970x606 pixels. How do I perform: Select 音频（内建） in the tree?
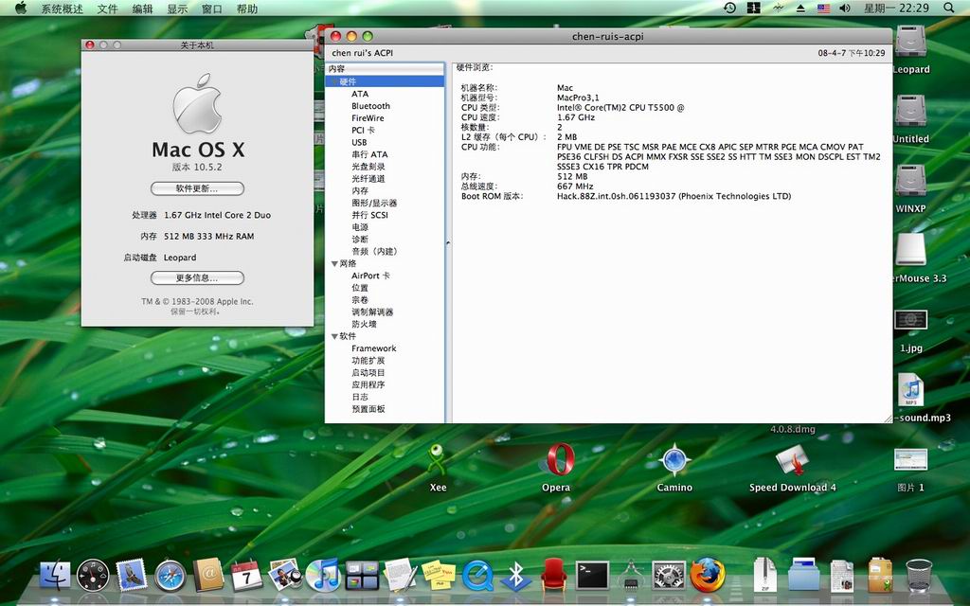[x=374, y=251]
